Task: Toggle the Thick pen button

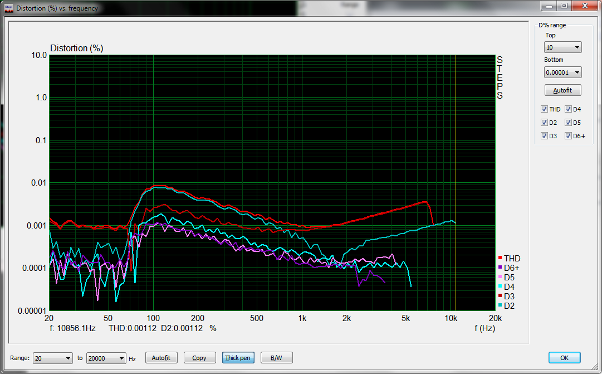Action: point(238,358)
